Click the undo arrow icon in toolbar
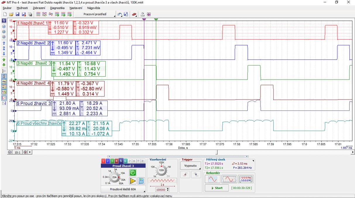Image resolution: width=355 pixels, height=198 pixels. [120, 14]
